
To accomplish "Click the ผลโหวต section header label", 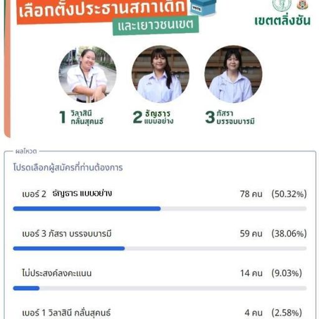I will (x=26, y=151).
